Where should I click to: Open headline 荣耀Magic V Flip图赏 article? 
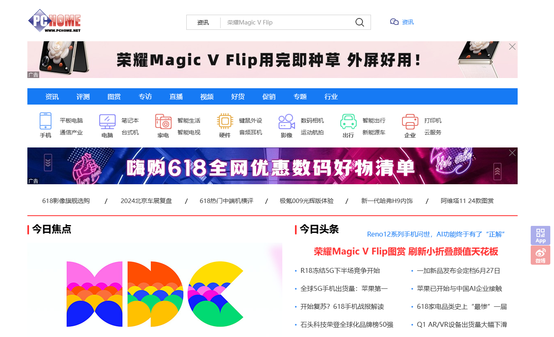[406, 252]
